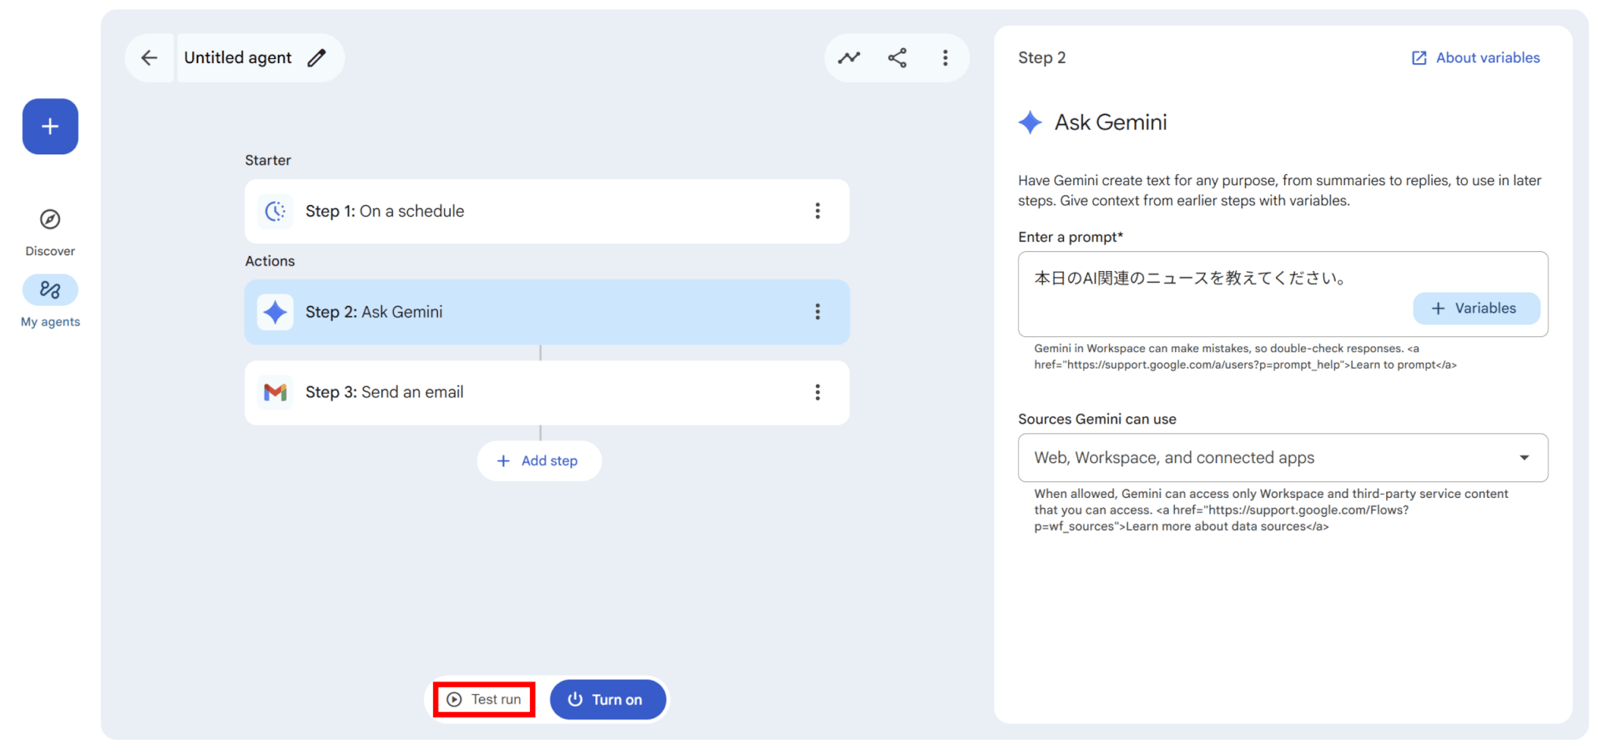Click the share icon
1613x750 pixels.
(x=897, y=58)
